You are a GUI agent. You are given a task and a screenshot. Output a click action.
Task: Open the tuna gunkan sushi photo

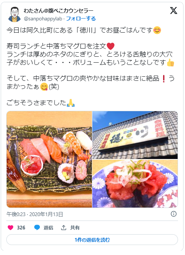tap(135, 183)
